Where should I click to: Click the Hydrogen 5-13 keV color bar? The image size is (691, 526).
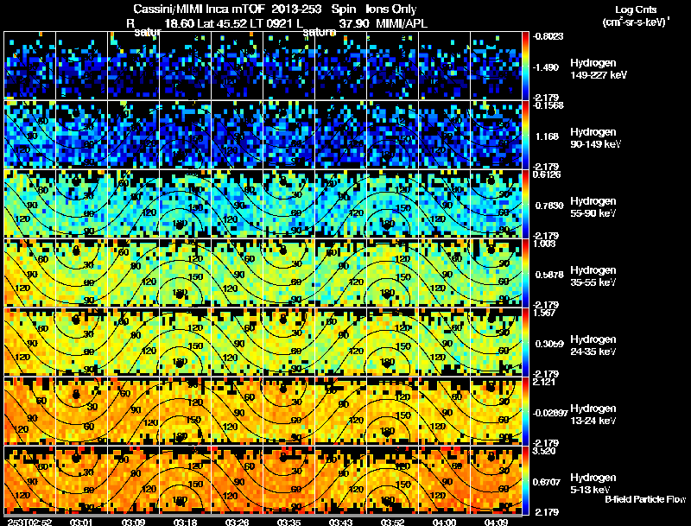point(525,480)
